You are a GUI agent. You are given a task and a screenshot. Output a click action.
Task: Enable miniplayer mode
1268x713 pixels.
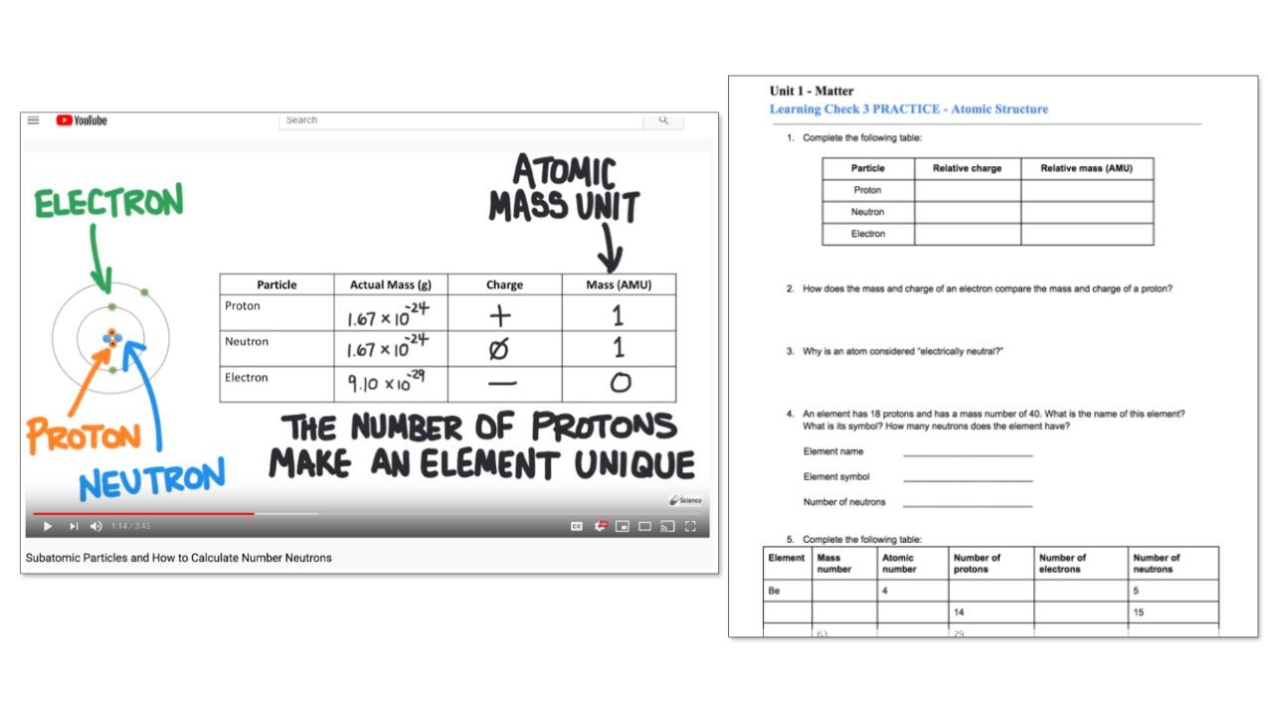(x=623, y=526)
